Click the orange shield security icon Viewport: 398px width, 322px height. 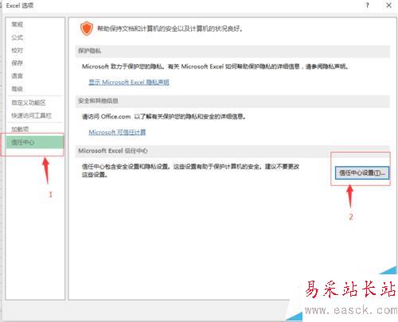[x=87, y=29]
